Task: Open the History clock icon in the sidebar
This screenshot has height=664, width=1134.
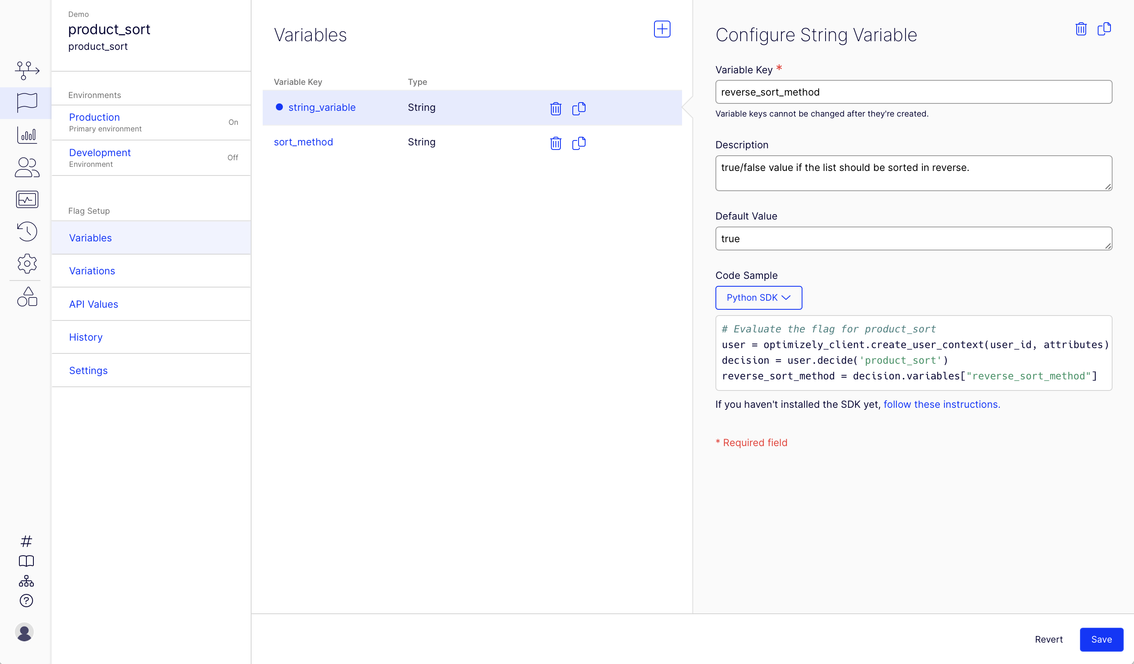Action: click(26, 231)
